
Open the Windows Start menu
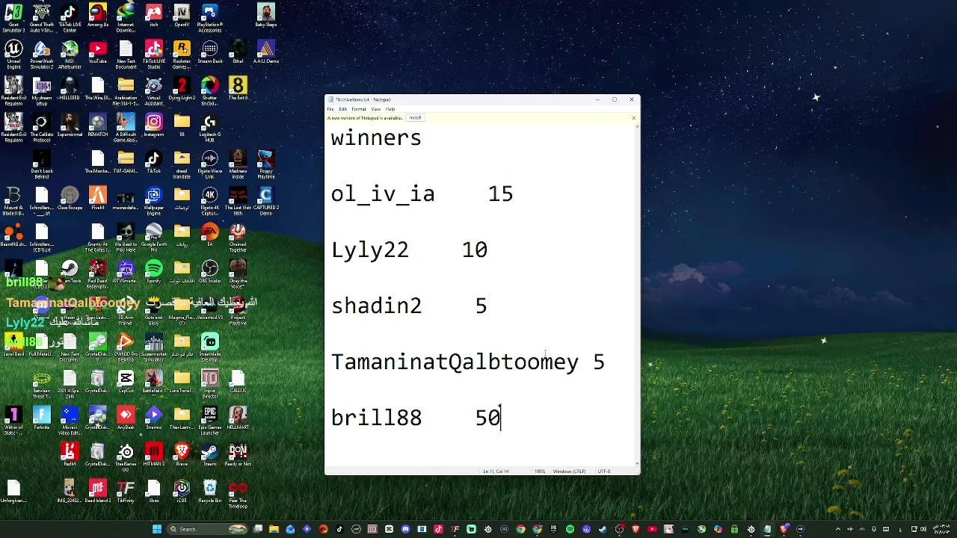click(157, 529)
